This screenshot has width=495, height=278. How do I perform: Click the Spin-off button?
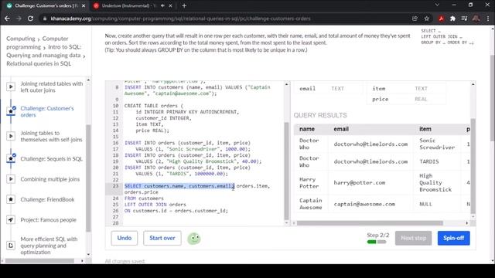click(x=453, y=238)
